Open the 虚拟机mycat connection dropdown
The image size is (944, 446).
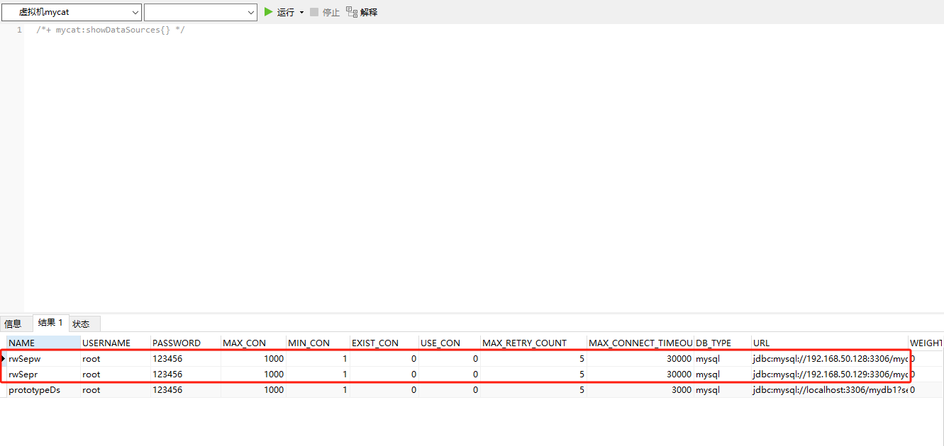[x=135, y=11]
